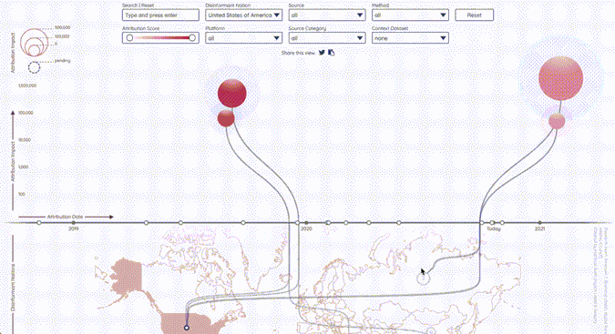615x334 pixels.
Task: Click the hollow circle node on Russia
Action: point(423,278)
